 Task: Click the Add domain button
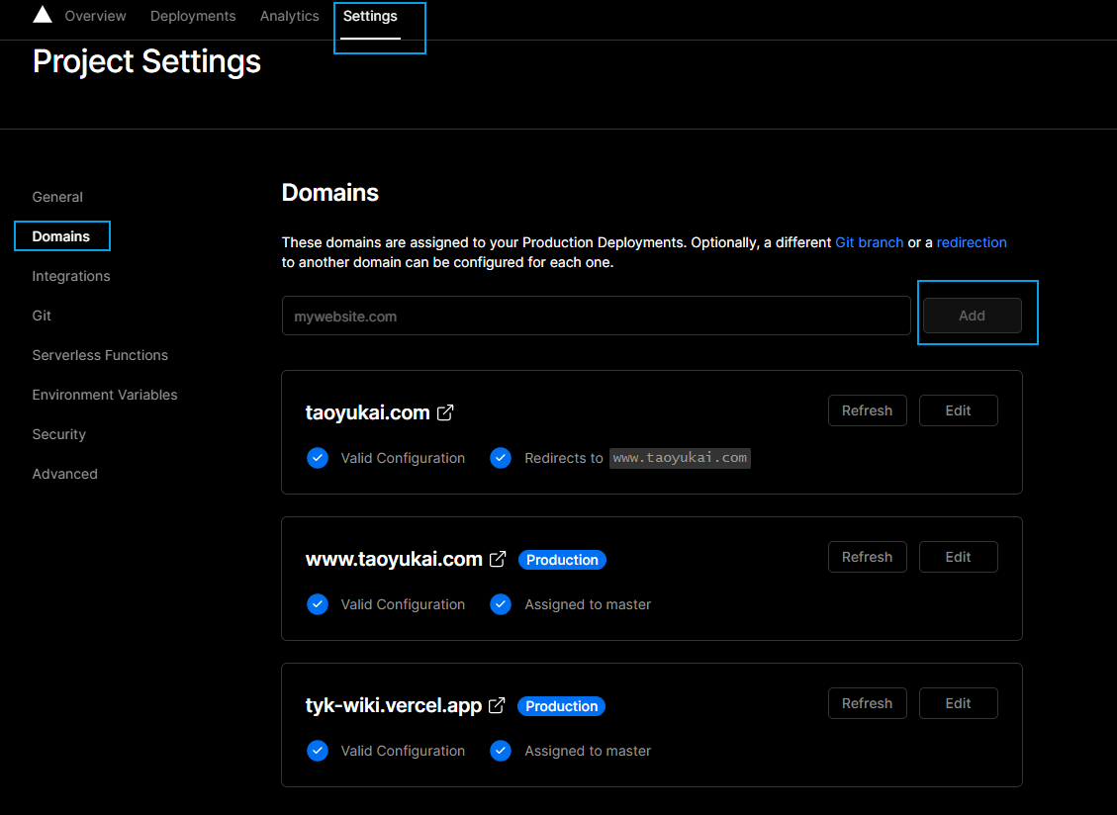coord(973,316)
